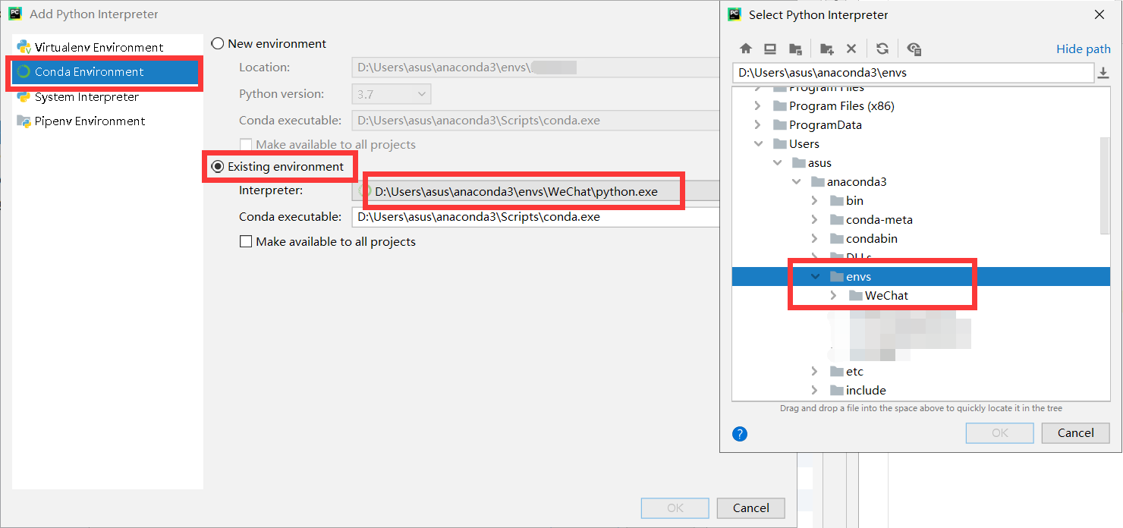Enable Make available to all projects

coord(246,241)
